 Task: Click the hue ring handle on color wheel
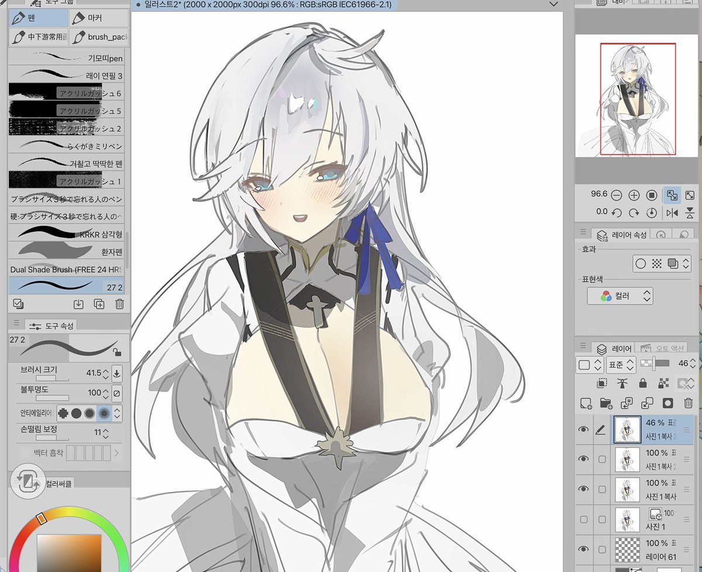coord(41,519)
